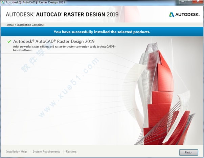Click the 'Autodesk® AutoCAD® Raster Design 2019' product name
Image resolution: width=204 pixels, height=158 pixels.
point(54,41)
